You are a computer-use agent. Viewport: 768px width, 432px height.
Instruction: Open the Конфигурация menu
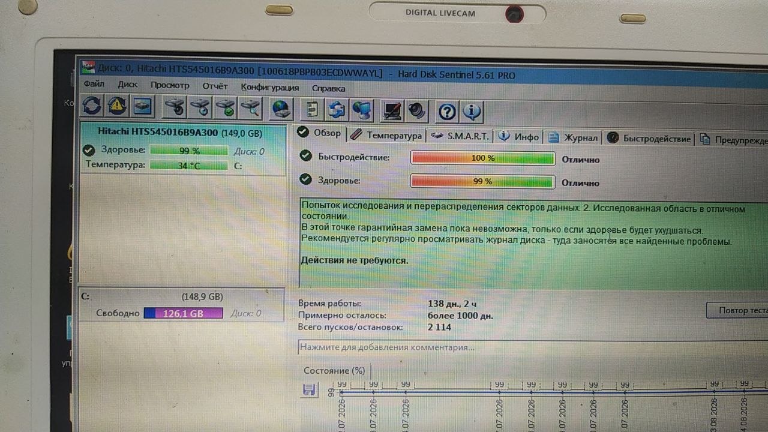click(270, 88)
